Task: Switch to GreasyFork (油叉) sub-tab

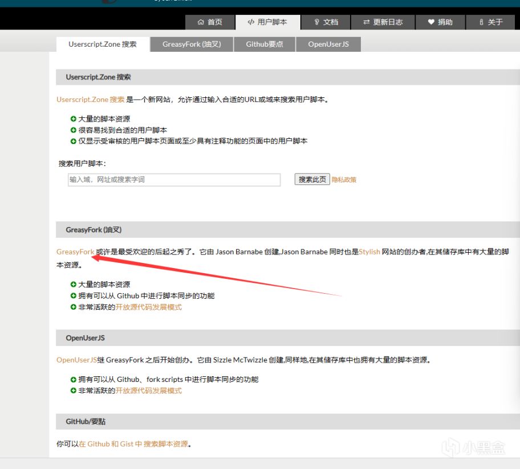Action: [192, 44]
